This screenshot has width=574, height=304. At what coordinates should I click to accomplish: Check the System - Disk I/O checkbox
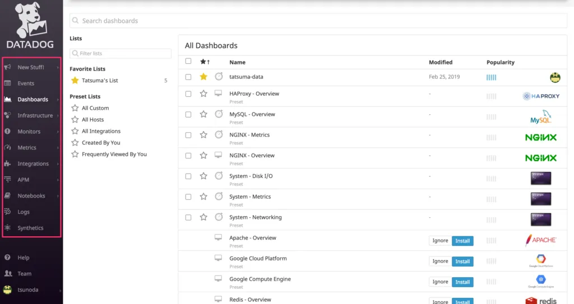pyautogui.click(x=188, y=176)
